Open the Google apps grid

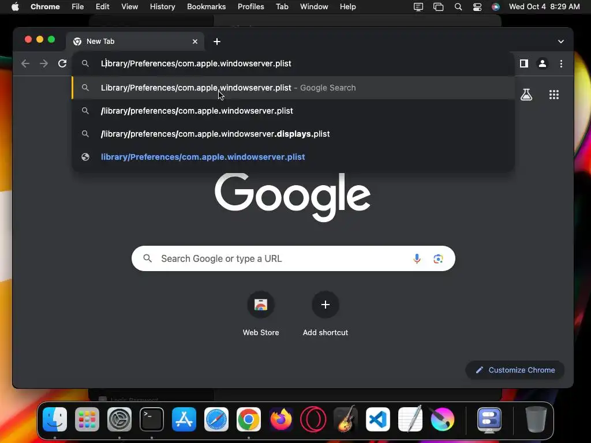click(x=554, y=95)
